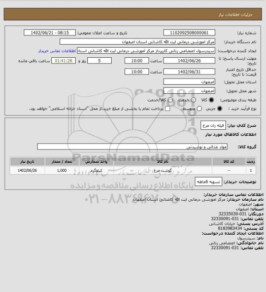The height and width of the screenshot is (292, 266).
Task: Click the general description box فیله ران مرغ
Action: (213, 125)
